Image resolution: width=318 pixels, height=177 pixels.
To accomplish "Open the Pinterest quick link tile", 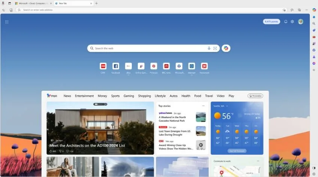I will pyautogui.click(x=154, y=66).
